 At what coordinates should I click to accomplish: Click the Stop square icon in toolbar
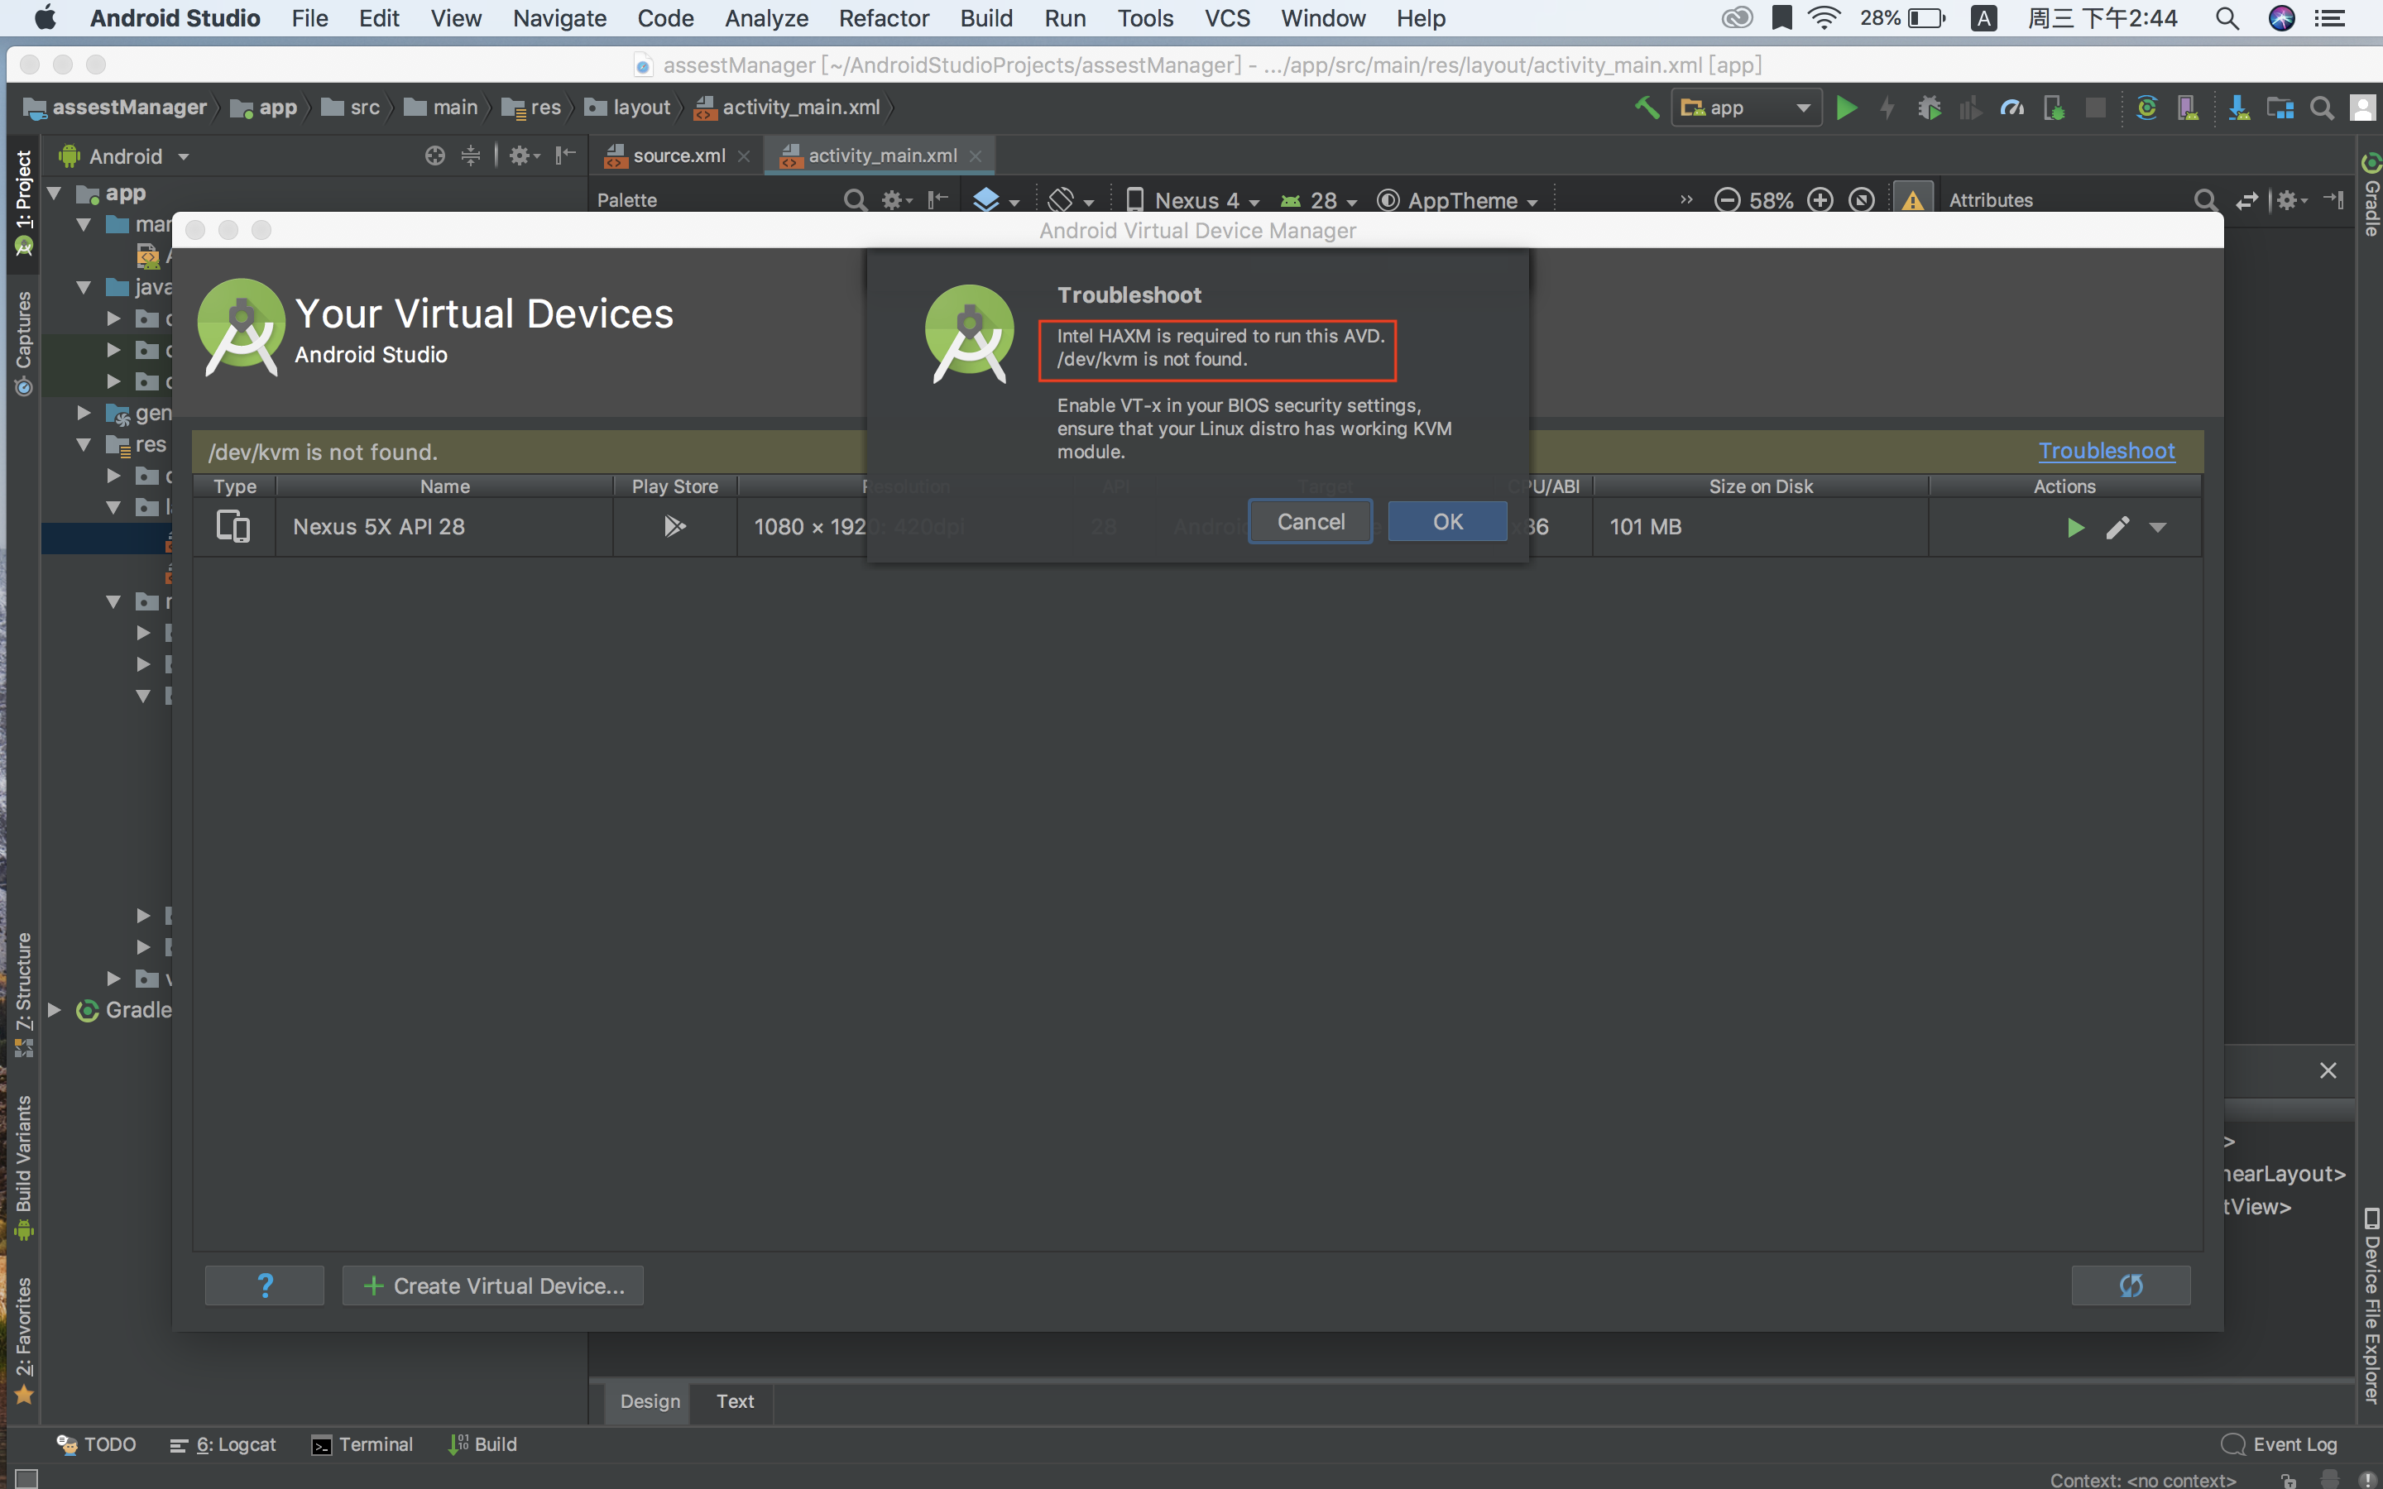coord(2095,108)
